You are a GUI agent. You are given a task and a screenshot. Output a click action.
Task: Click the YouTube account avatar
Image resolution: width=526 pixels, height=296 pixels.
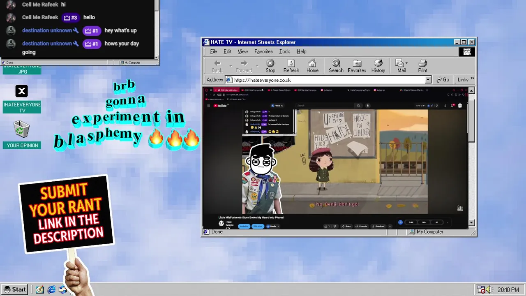tap(460, 106)
